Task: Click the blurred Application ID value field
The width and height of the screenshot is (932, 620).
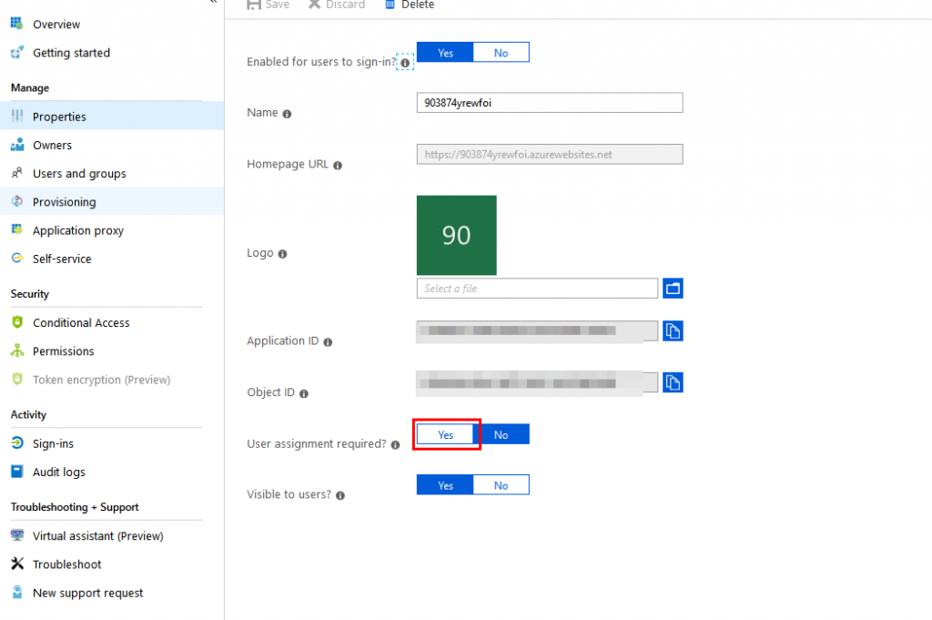Action: (537, 331)
